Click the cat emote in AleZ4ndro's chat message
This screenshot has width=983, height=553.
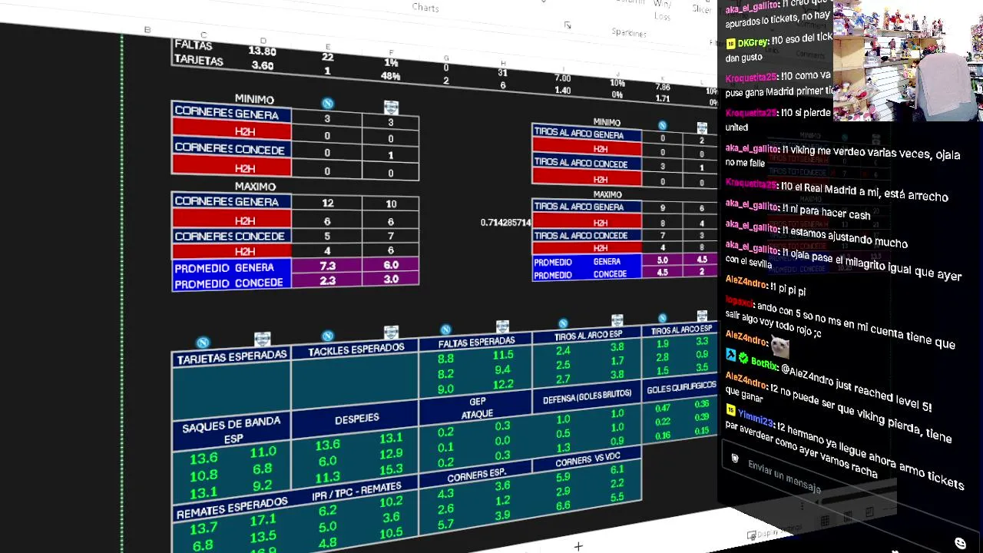(x=780, y=347)
